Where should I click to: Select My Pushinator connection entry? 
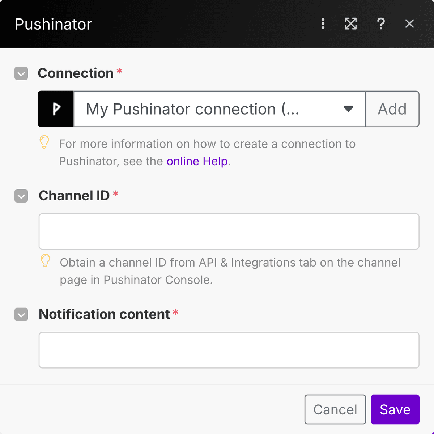point(192,109)
